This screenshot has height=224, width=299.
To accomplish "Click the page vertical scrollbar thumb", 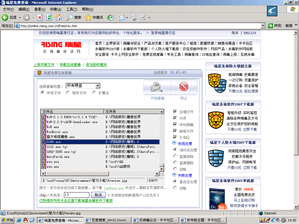I will 296,95.
